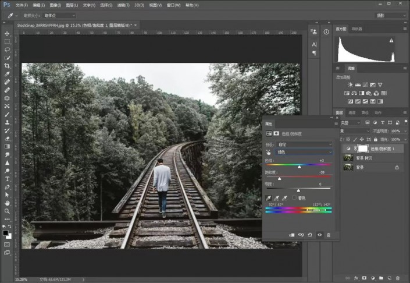Select the Crop tool in toolbar
This screenshot has width=410, height=283.
point(7,66)
